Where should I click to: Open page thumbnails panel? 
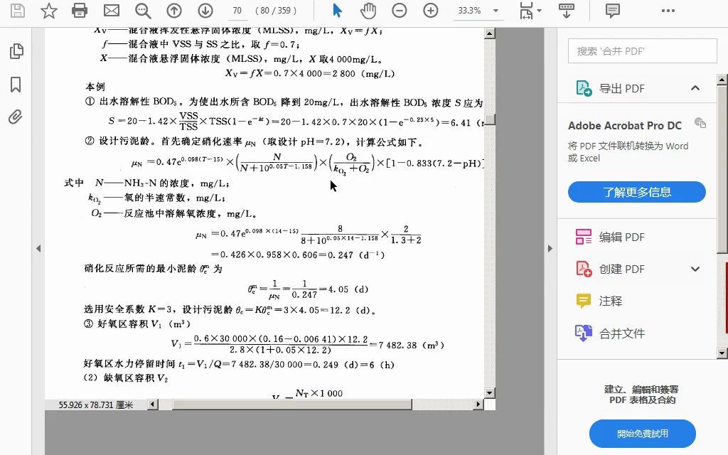point(15,51)
